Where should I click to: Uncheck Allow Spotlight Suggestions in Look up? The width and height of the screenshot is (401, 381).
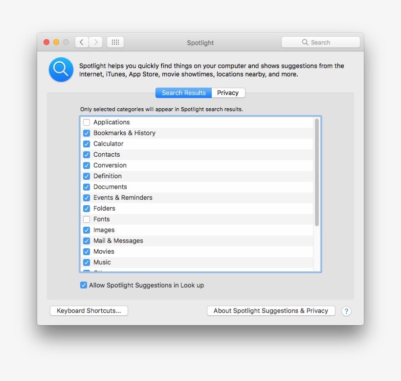click(84, 285)
